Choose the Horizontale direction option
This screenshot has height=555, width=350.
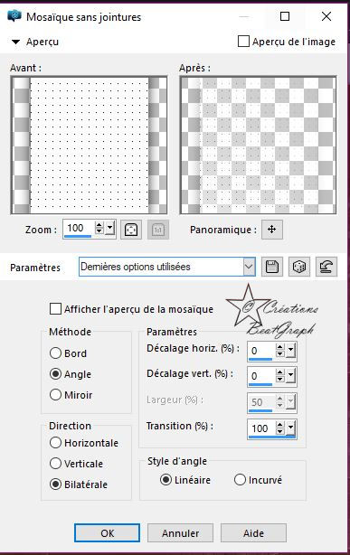point(55,442)
